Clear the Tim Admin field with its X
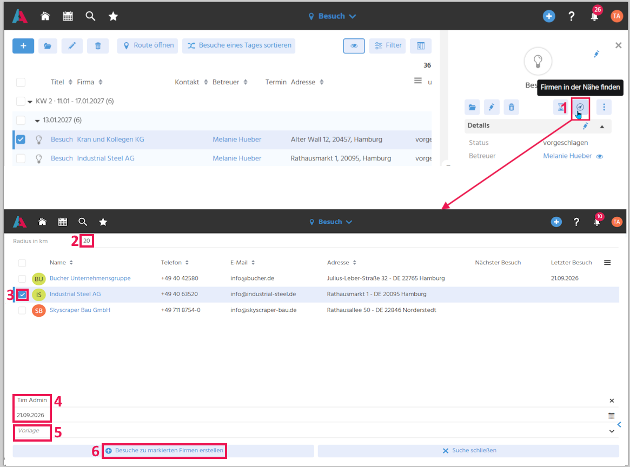 [612, 401]
